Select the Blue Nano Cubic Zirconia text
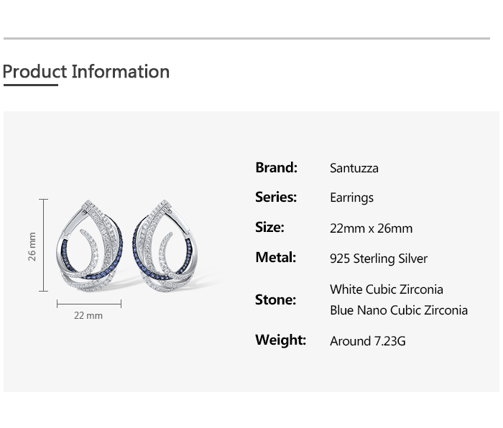This screenshot has width=503, height=428. 399,310
